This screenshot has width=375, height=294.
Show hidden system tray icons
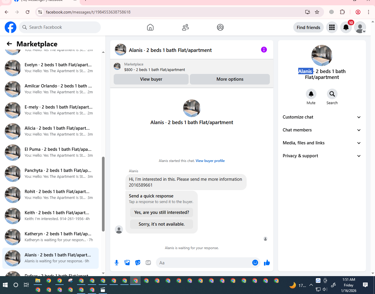[x=311, y=285]
